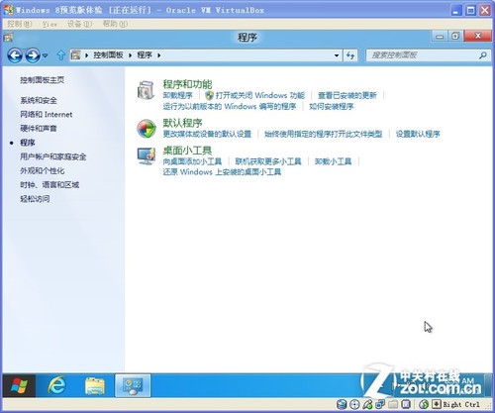Click the 默认程序 icon
Screen dimensions: 495x413
pos(147,129)
